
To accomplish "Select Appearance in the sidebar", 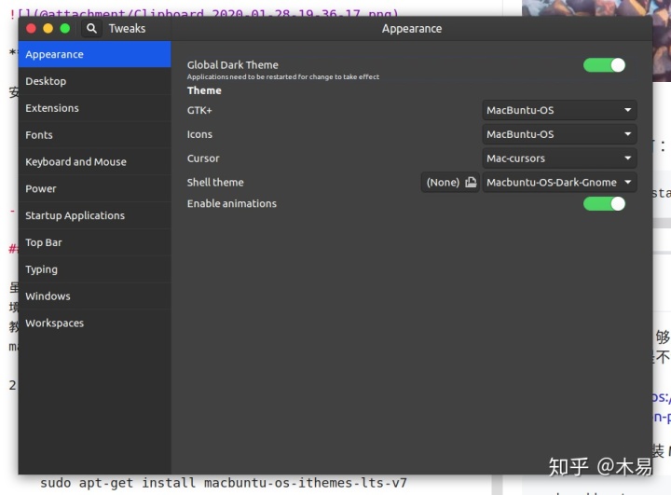I will pos(94,54).
